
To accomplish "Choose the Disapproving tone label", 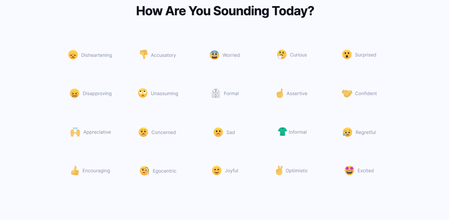I will [97, 93].
